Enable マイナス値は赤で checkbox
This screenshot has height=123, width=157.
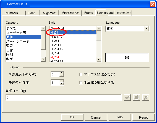[x=81, y=74]
